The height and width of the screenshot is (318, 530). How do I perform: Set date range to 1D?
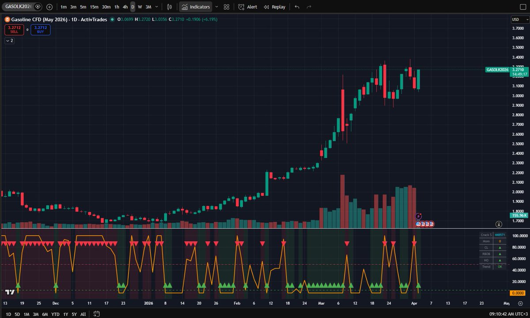(9, 314)
